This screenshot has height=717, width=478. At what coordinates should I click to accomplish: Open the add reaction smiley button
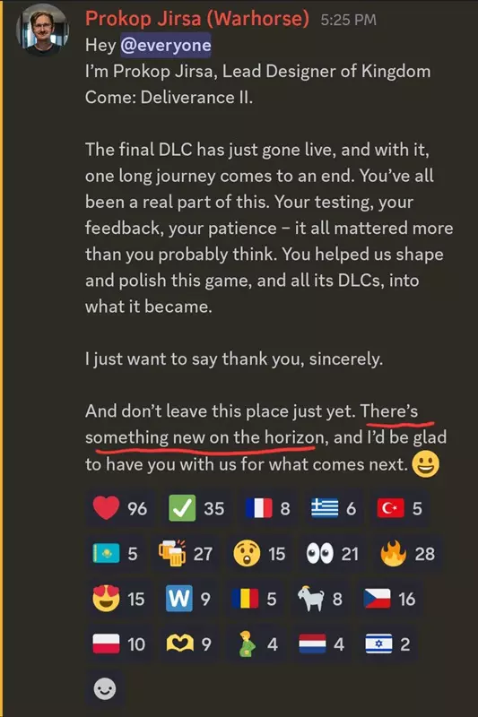click(x=105, y=689)
